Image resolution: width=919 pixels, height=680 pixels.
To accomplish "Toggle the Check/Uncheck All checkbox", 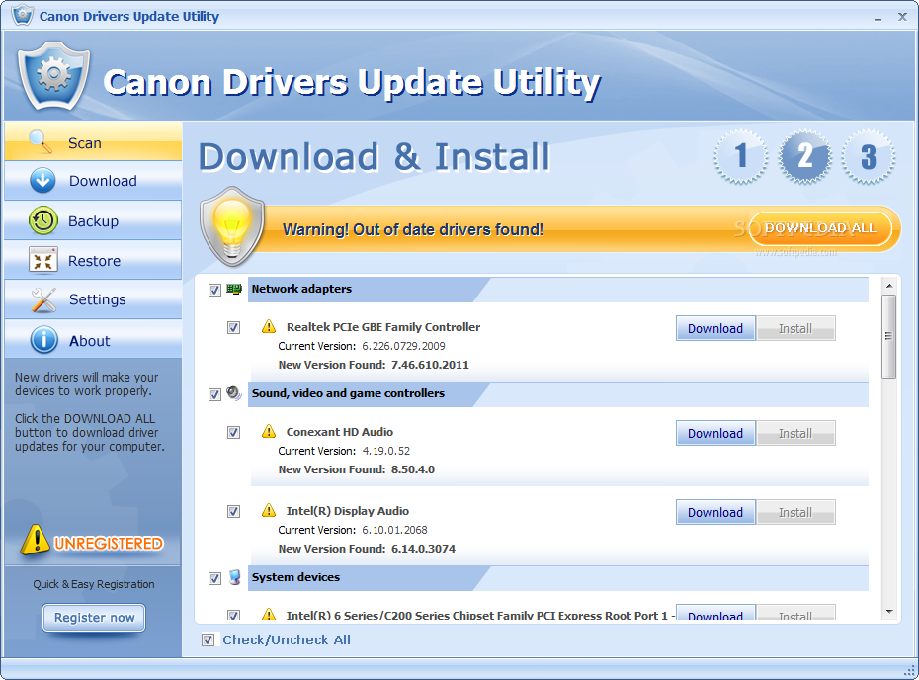I will tap(208, 639).
